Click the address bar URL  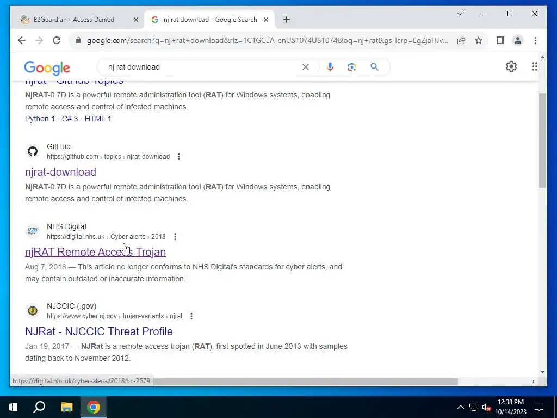[268, 40]
